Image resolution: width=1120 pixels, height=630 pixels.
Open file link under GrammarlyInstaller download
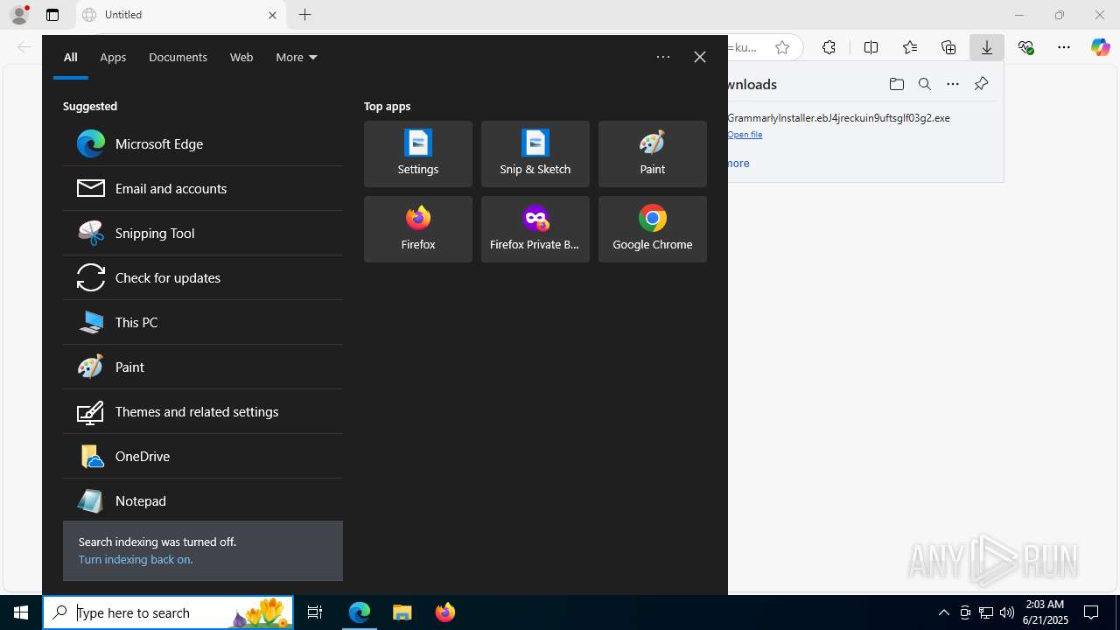coord(745,135)
